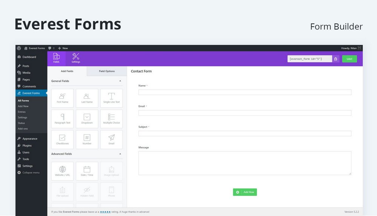Collapse the Advanced Fields section
Image resolution: width=377 pixels, height=216 pixels.
coord(120,154)
